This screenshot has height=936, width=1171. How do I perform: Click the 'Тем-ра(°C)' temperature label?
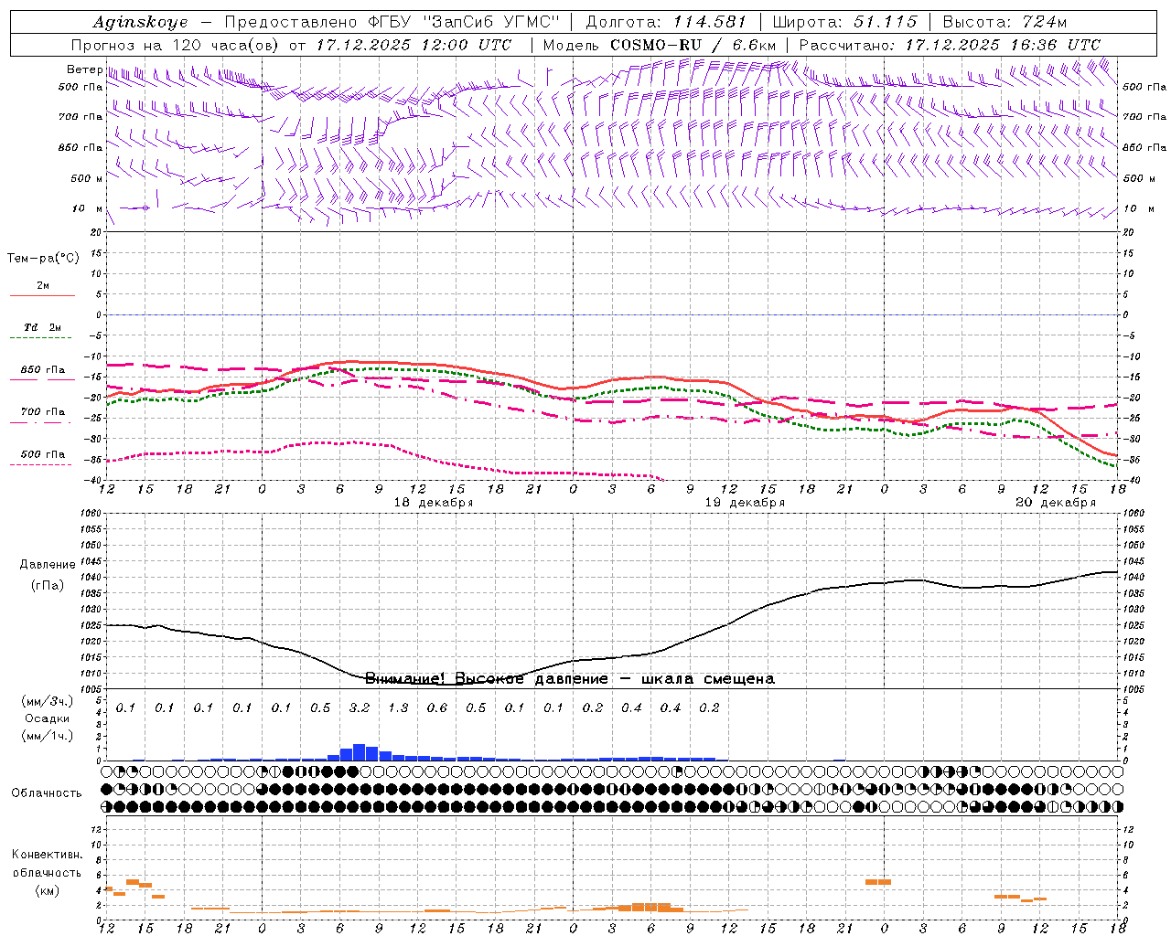tap(43, 259)
